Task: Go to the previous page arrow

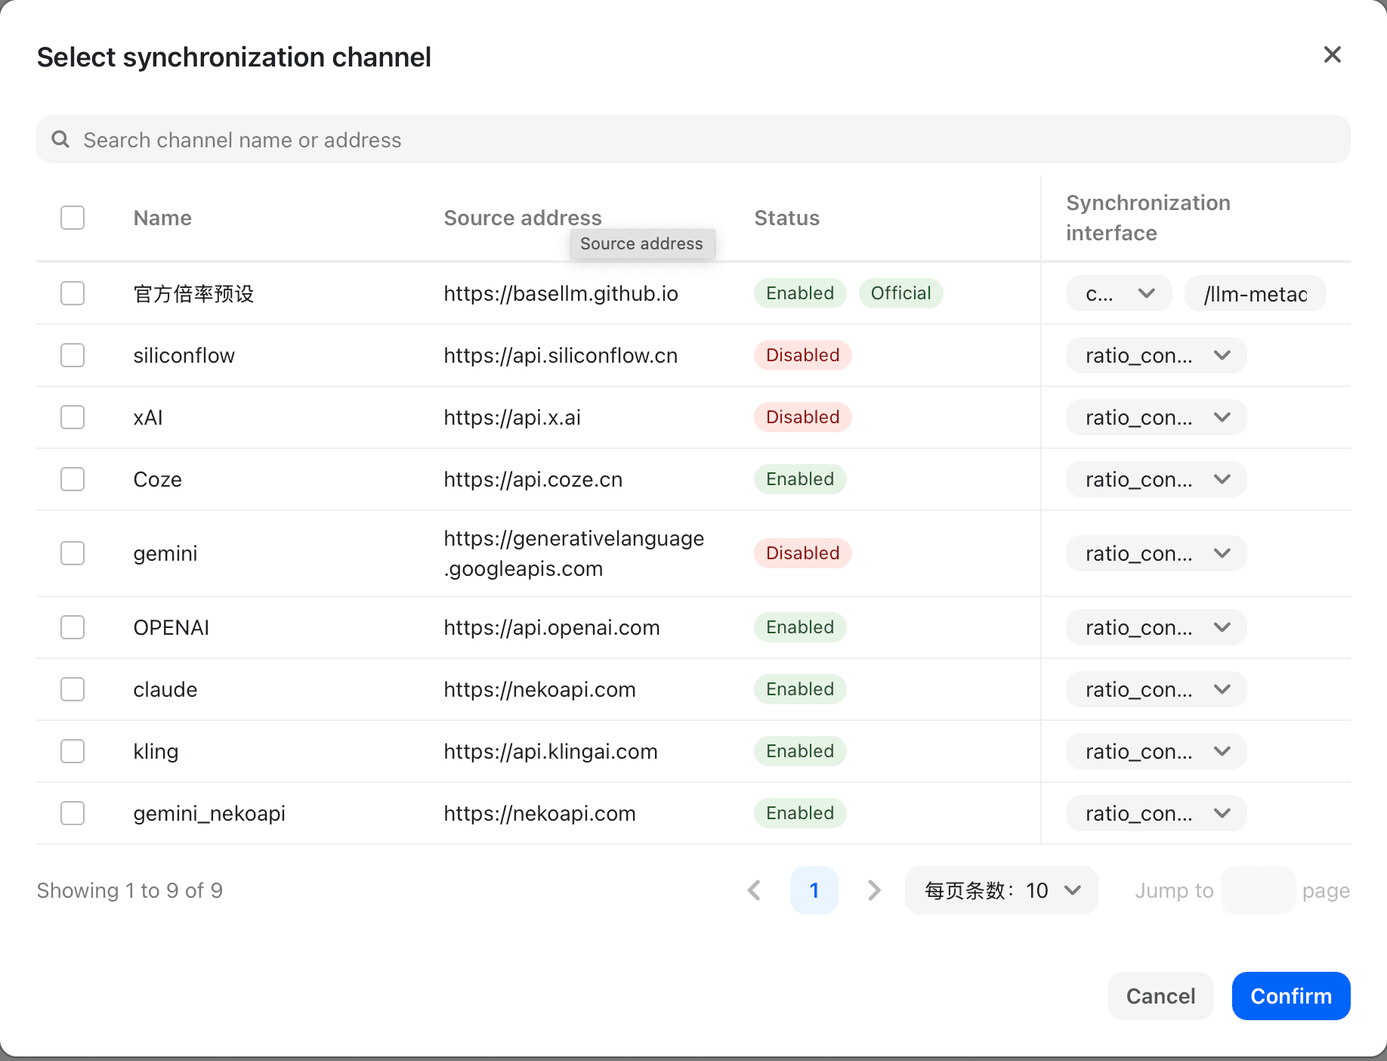Action: point(754,890)
